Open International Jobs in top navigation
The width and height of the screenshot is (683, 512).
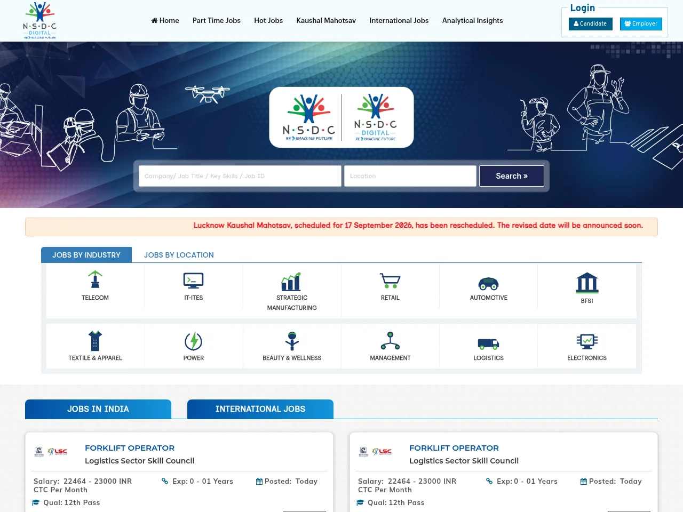(x=399, y=20)
